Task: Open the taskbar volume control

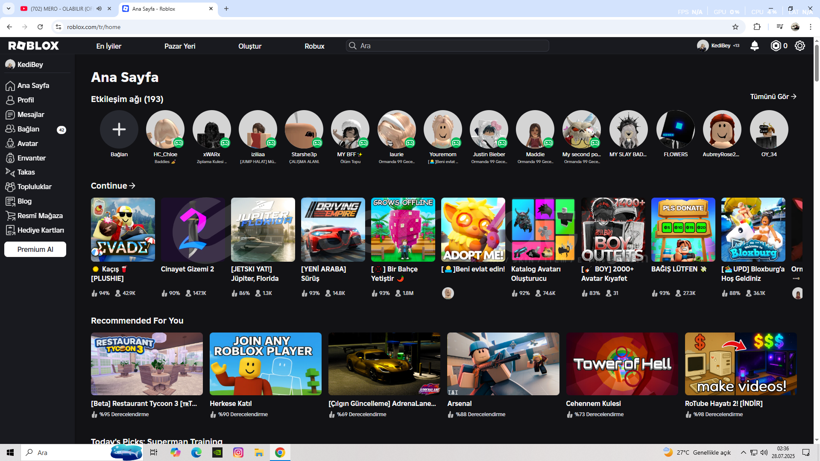Action: click(764, 452)
